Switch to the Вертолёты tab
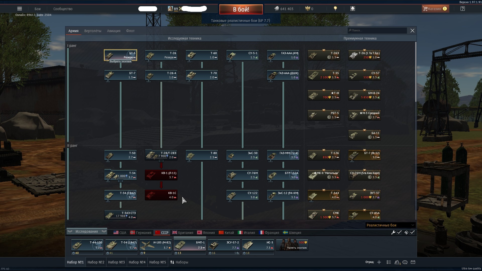Screen dimensions: 482x271 (x=93, y=31)
